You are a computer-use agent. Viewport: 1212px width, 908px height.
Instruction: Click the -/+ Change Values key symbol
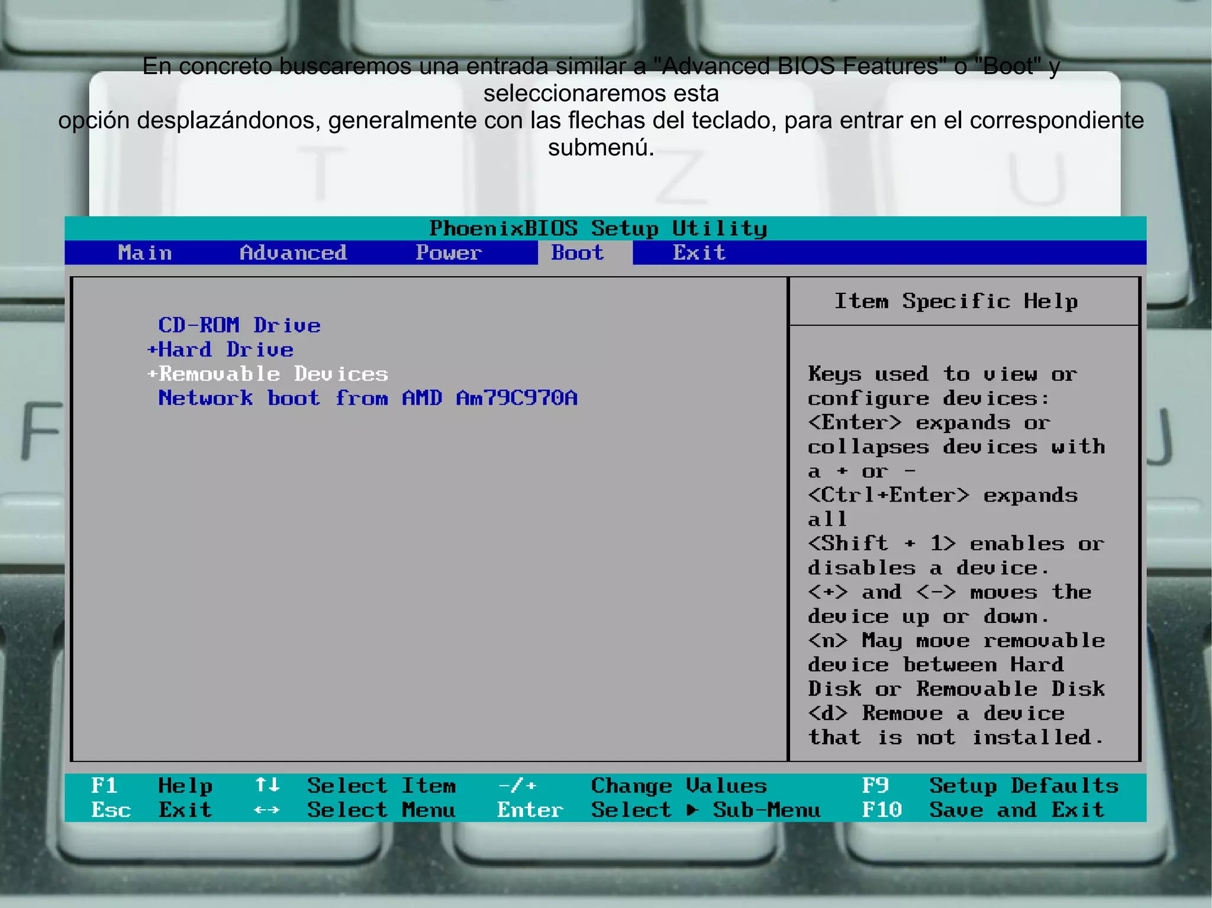(x=517, y=786)
